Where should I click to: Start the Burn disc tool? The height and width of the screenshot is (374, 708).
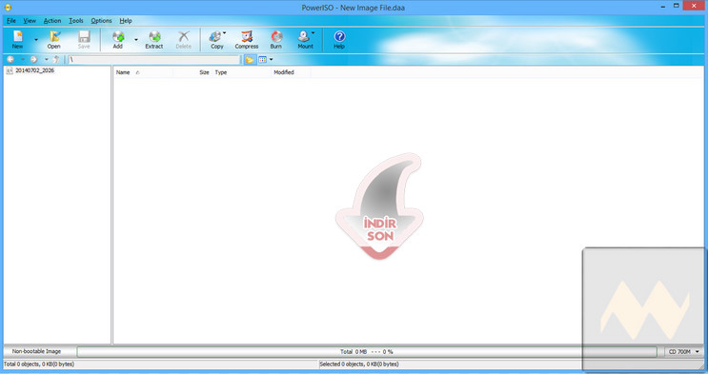pyautogui.click(x=276, y=40)
